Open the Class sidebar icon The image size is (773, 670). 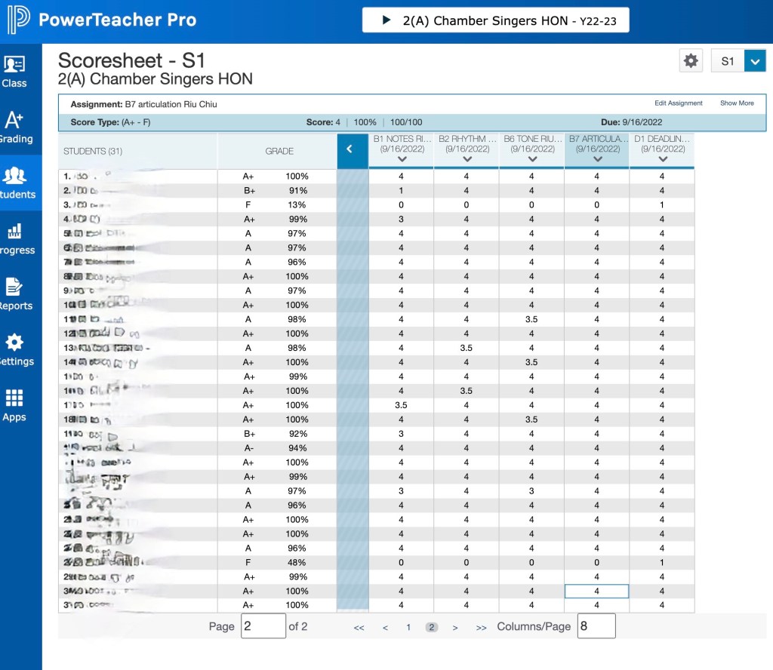pos(14,72)
